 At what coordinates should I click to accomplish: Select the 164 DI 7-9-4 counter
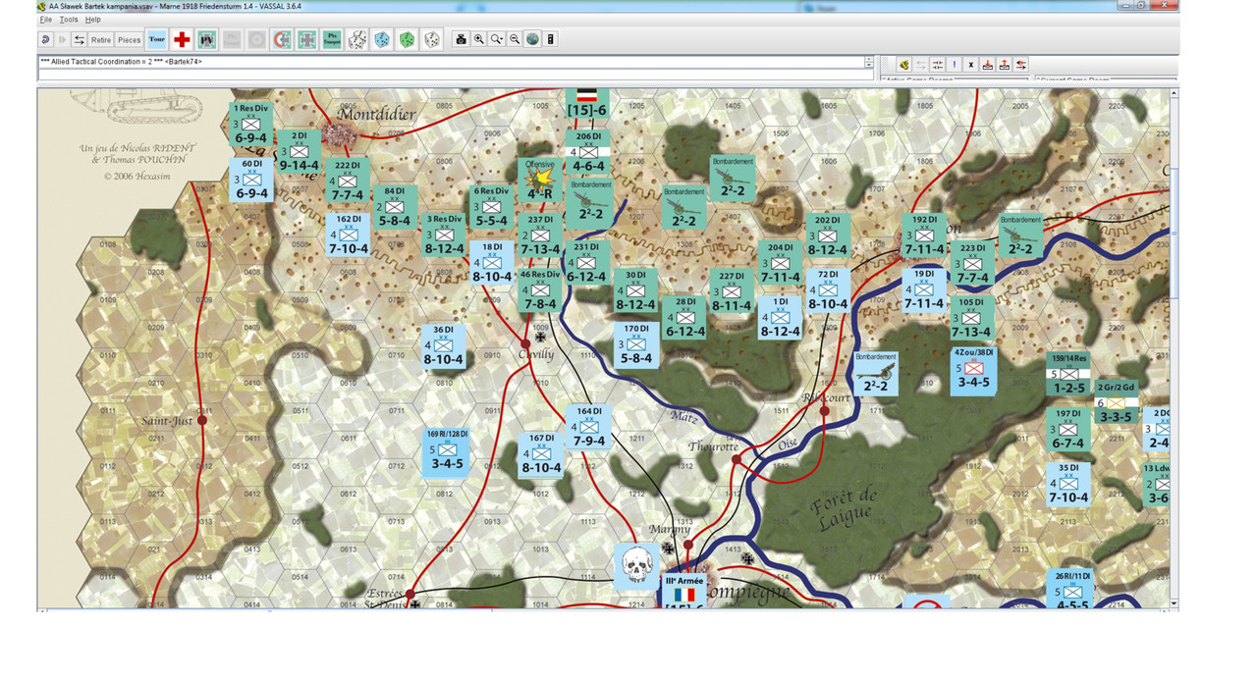pos(588,427)
